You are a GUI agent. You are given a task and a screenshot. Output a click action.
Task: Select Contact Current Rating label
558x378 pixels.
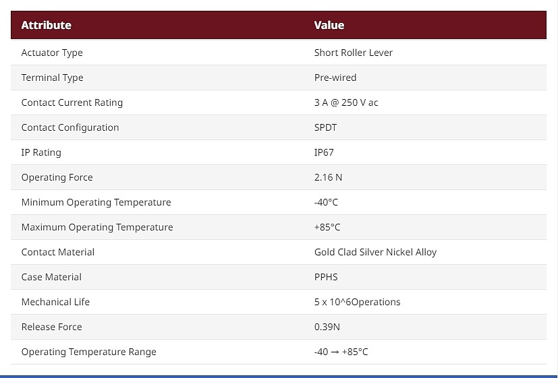pyautogui.click(x=72, y=102)
